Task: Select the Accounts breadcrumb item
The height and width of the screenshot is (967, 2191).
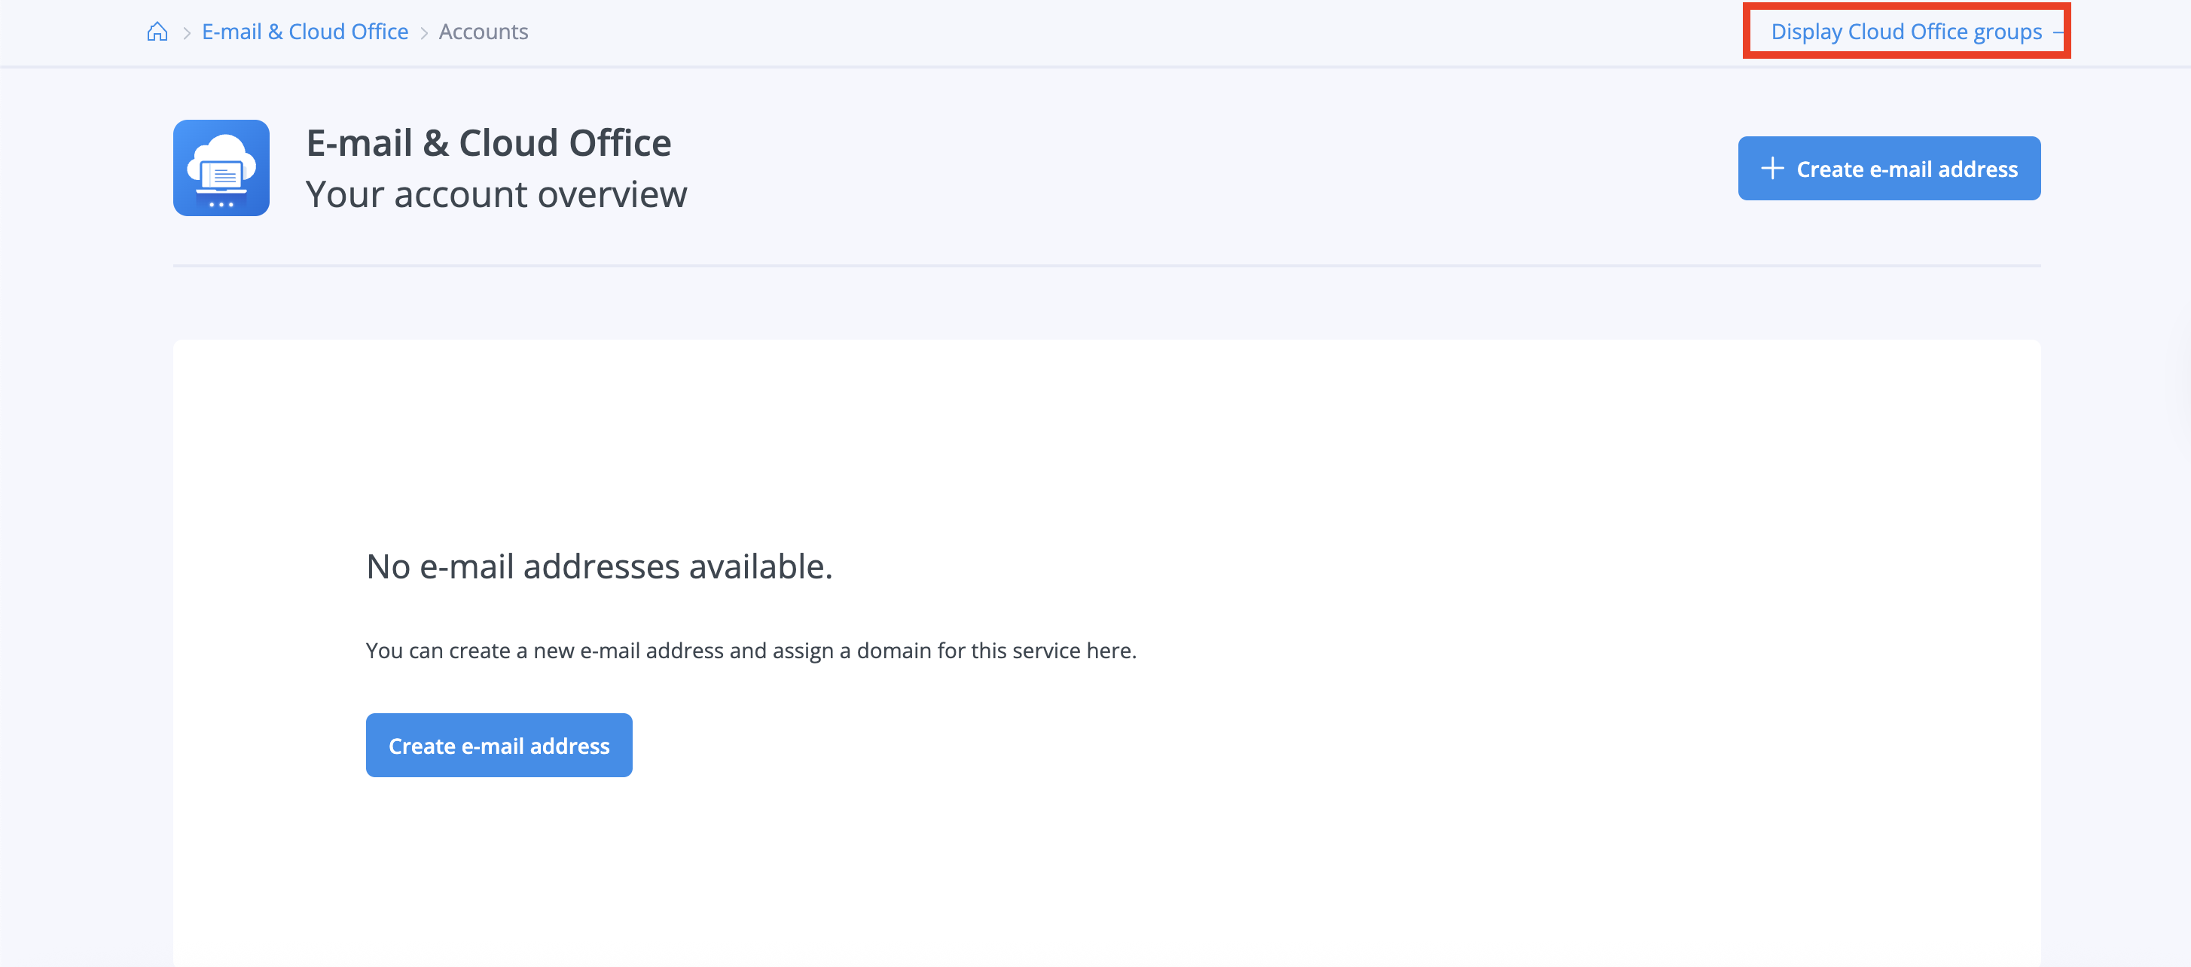Action: click(483, 32)
